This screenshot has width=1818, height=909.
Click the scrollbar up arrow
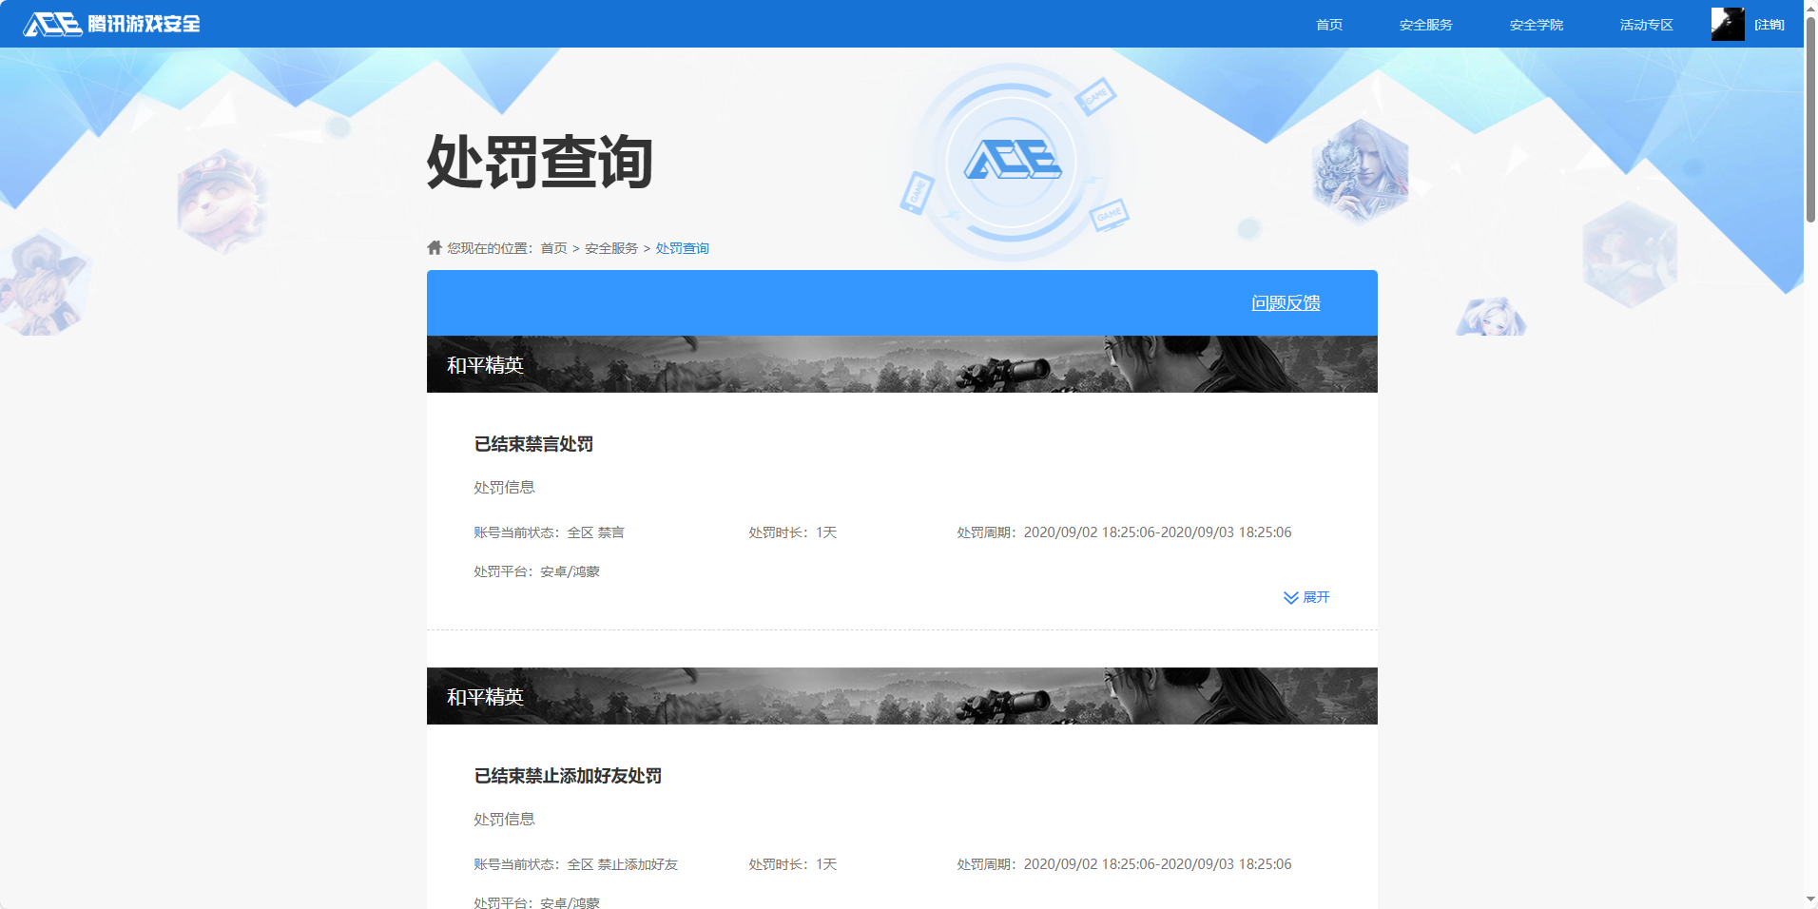(x=1809, y=10)
